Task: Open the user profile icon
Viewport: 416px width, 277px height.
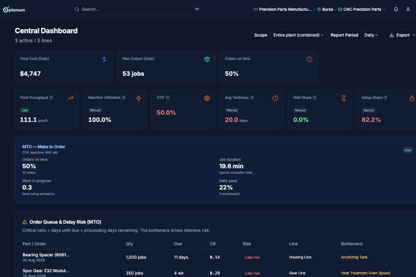Action: (408, 9)
